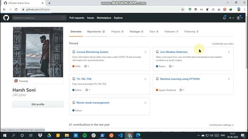Reload the page
The width and height of the screenshot is (248, 139).
(x=16, y=9)
